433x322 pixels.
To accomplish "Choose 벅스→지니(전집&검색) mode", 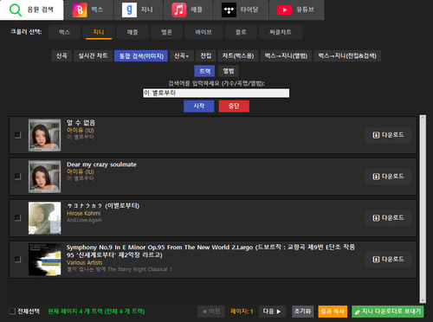I will [x=347, y=55].
